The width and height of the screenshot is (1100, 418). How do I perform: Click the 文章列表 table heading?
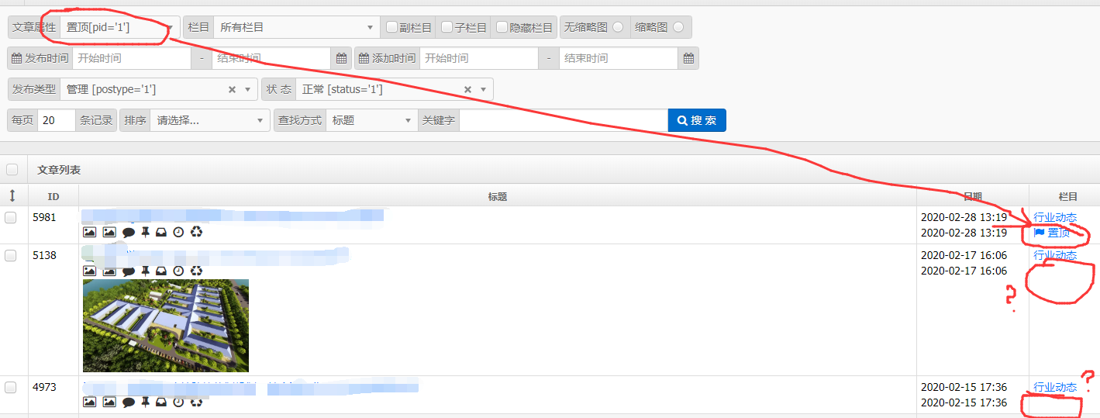coord(59,169)
